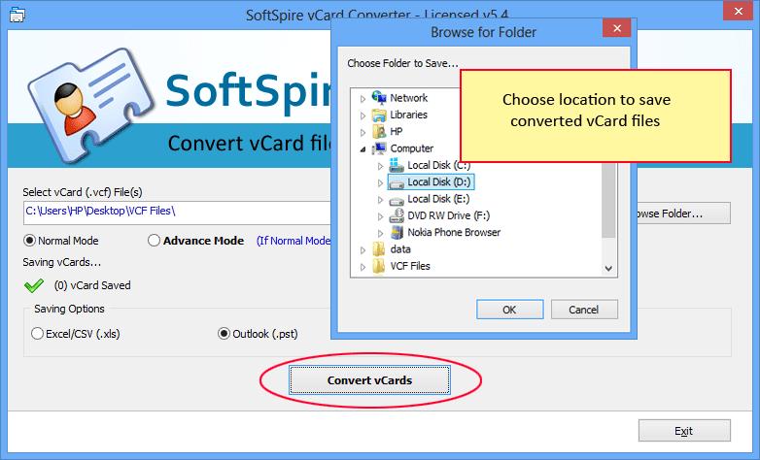760x460 pixels.
Task: Choose Local Disk (C:) drive icon
Action: tap(397, 165)
